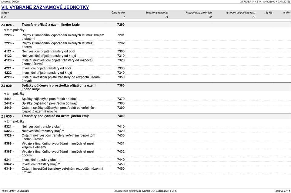Click row number 7360

(x=121, y=85)
